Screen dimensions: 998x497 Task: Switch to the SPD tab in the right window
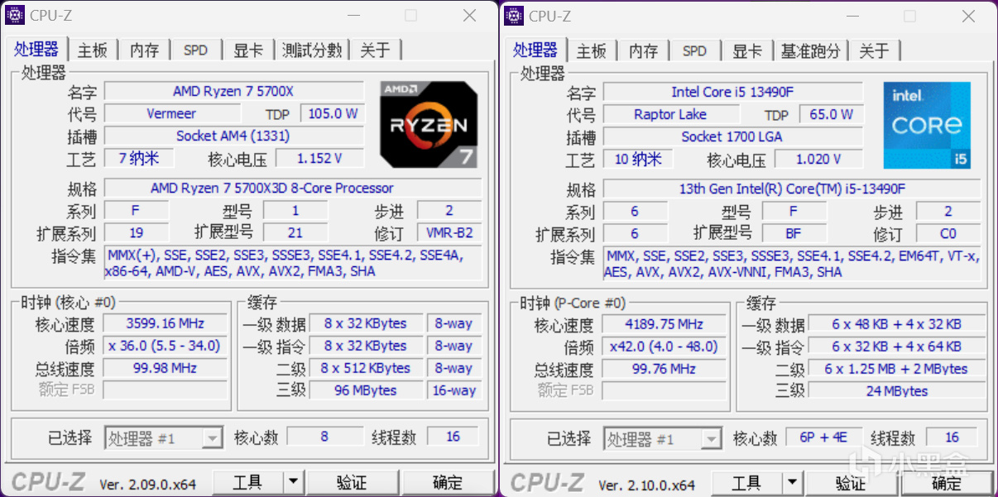coord(694,50)
